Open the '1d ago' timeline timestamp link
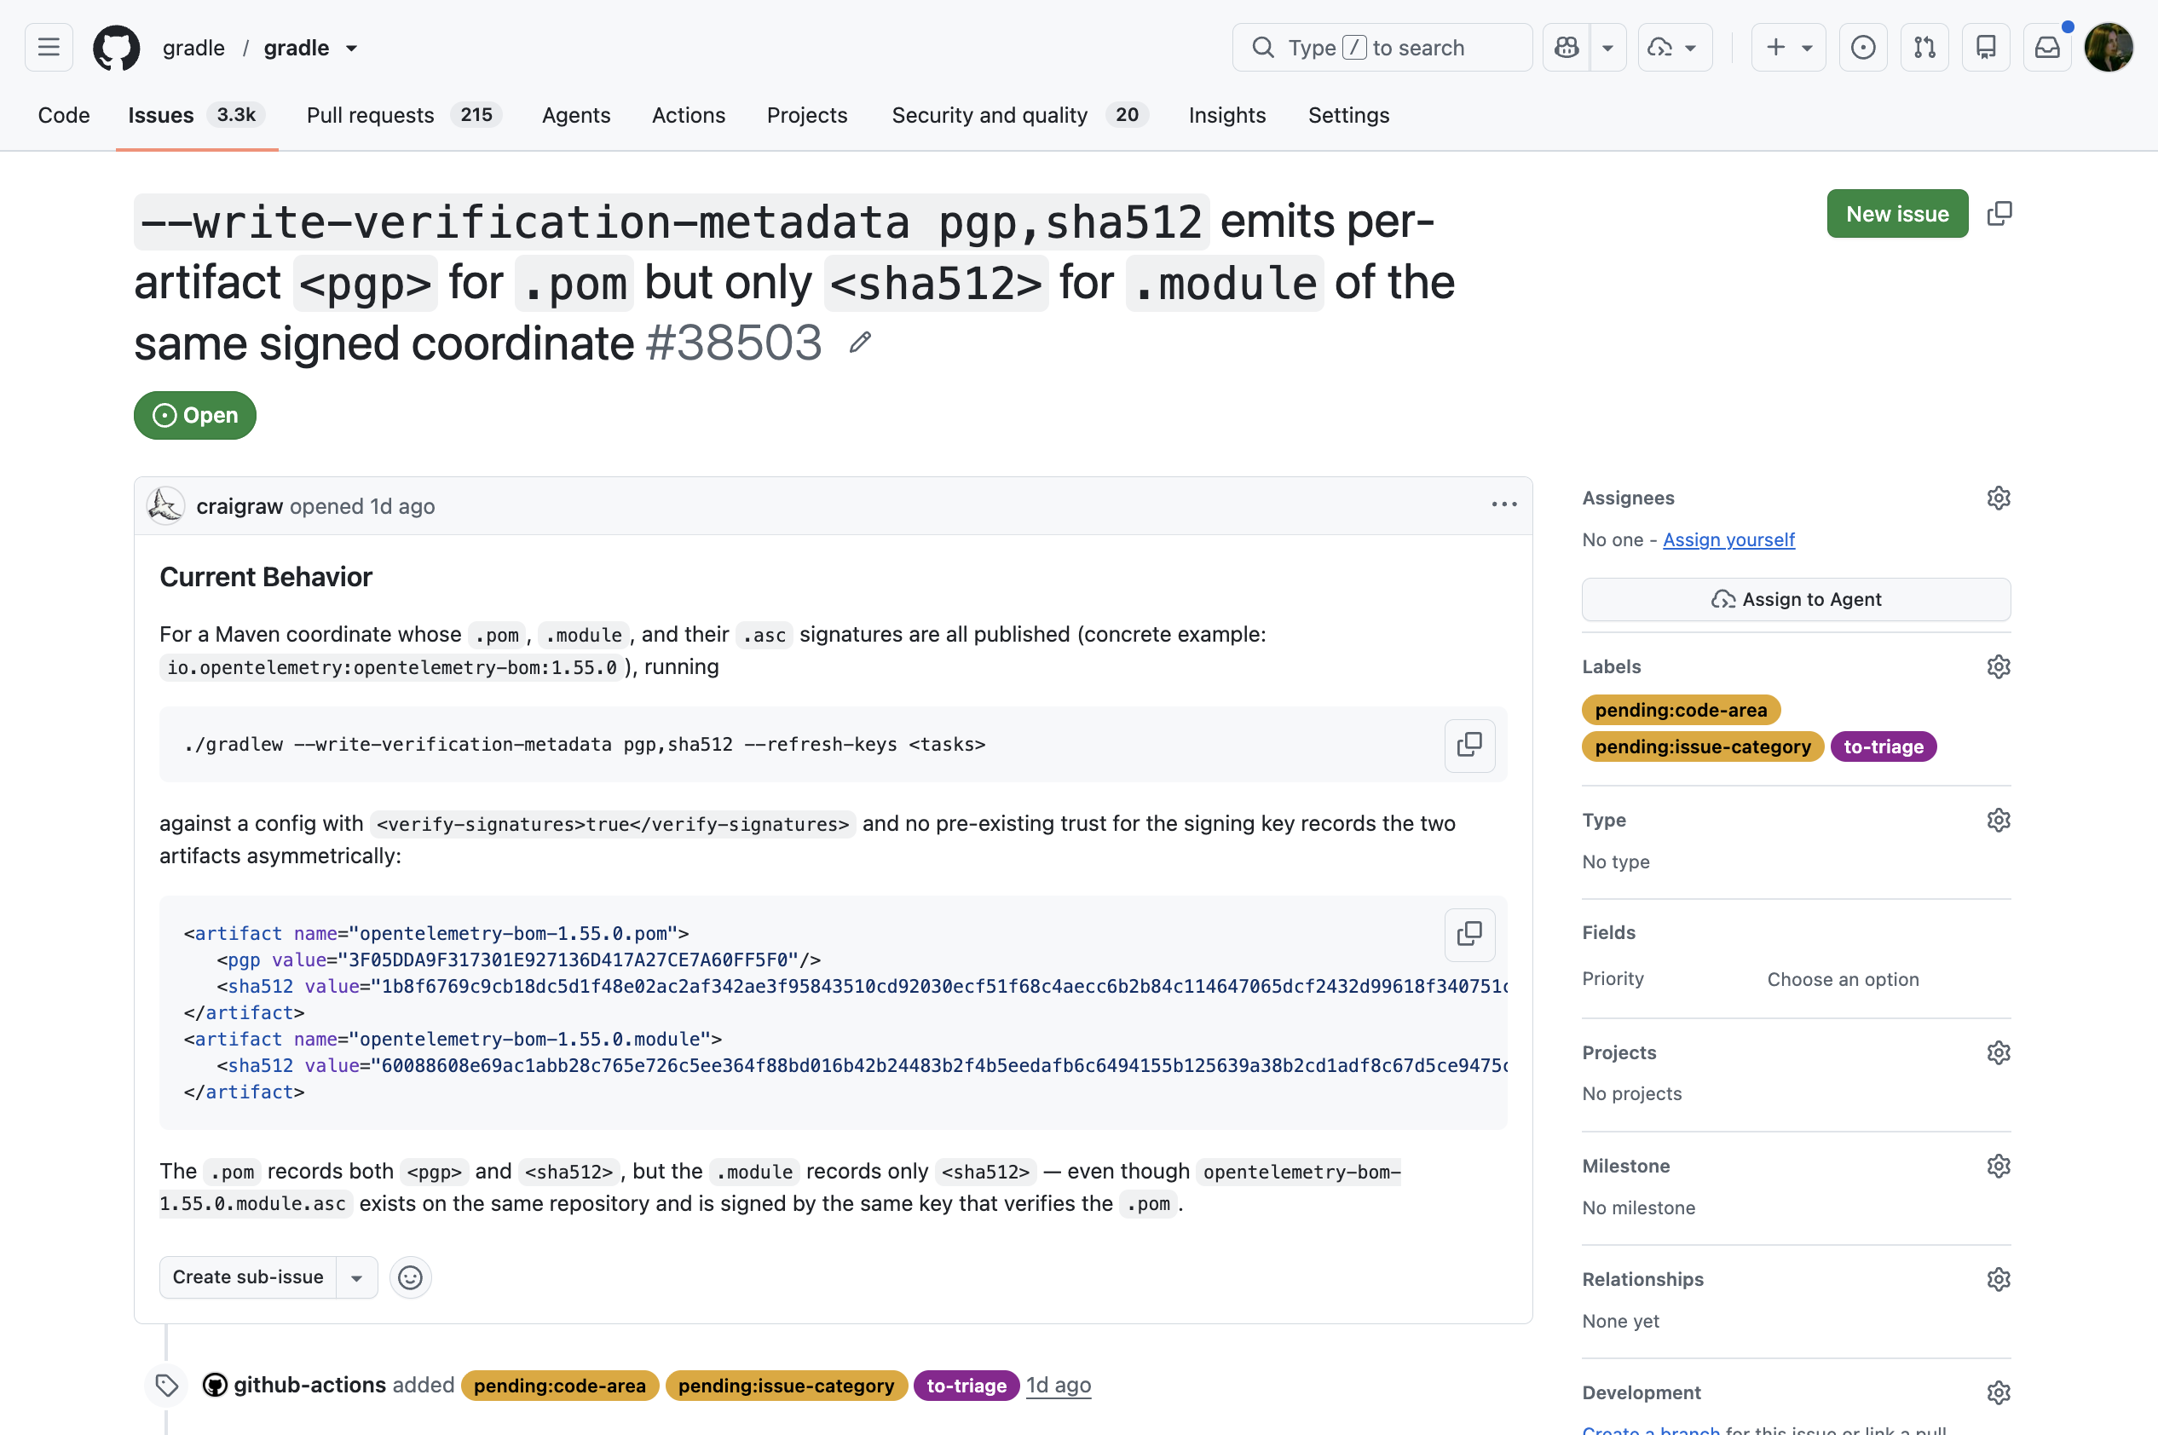Screen dimensions: 2158x1435 tap(1058, 1386)
